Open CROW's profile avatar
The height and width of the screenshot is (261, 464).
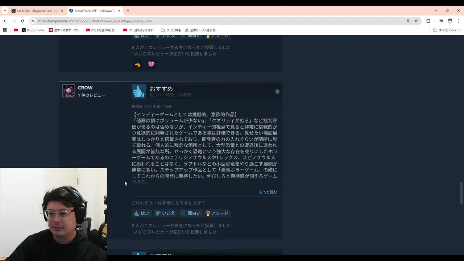(x=69, y=91)
